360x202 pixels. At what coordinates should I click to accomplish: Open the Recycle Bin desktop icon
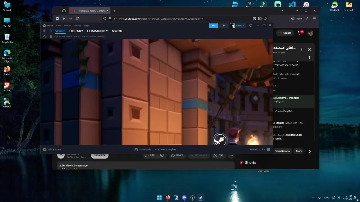[x=7, y=38]
